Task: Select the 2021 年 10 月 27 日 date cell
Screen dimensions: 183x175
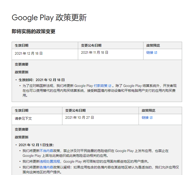Action: point(80,118)
